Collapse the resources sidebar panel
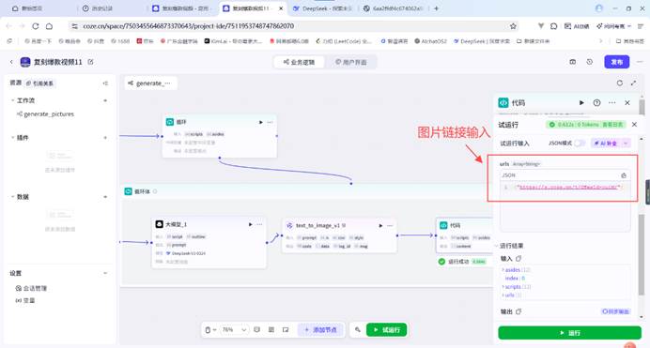The image size is (650, 348). (105, 83)
